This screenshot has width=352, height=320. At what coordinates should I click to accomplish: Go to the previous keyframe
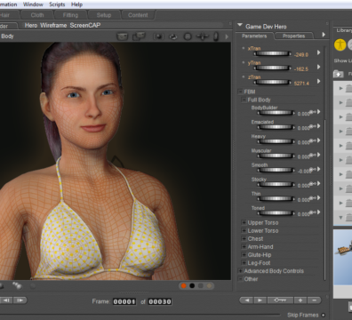[246, 300]
